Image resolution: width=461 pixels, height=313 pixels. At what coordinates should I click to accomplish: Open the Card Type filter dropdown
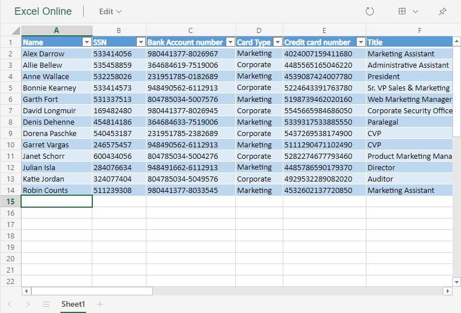278,42
